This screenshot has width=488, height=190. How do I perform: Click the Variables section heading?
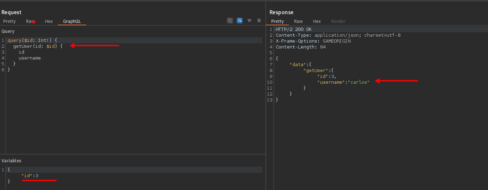click(x=11, y=161)
